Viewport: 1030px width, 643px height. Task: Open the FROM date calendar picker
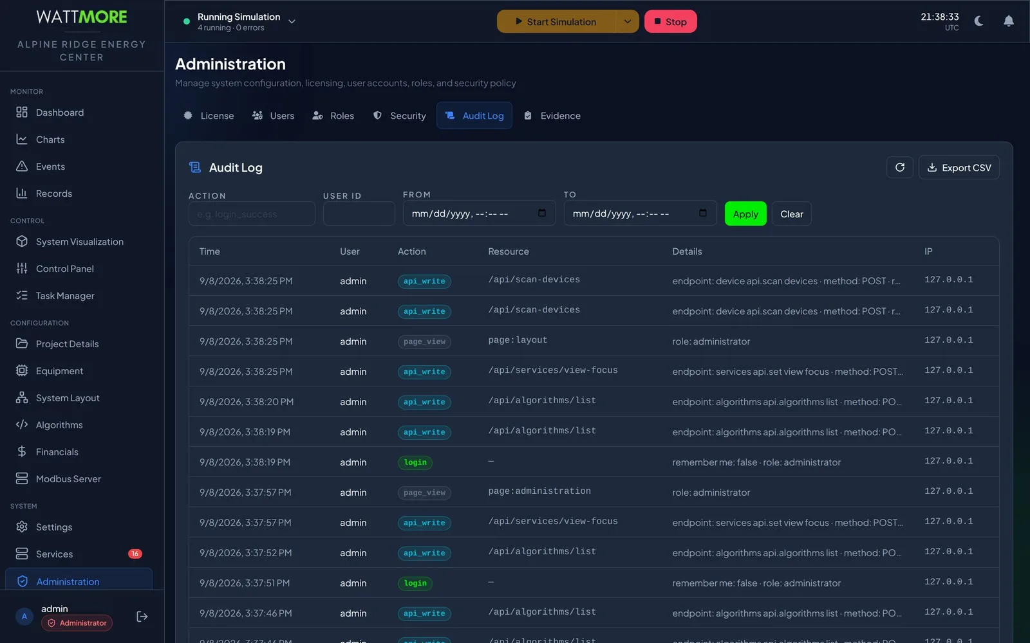(542, 213)
